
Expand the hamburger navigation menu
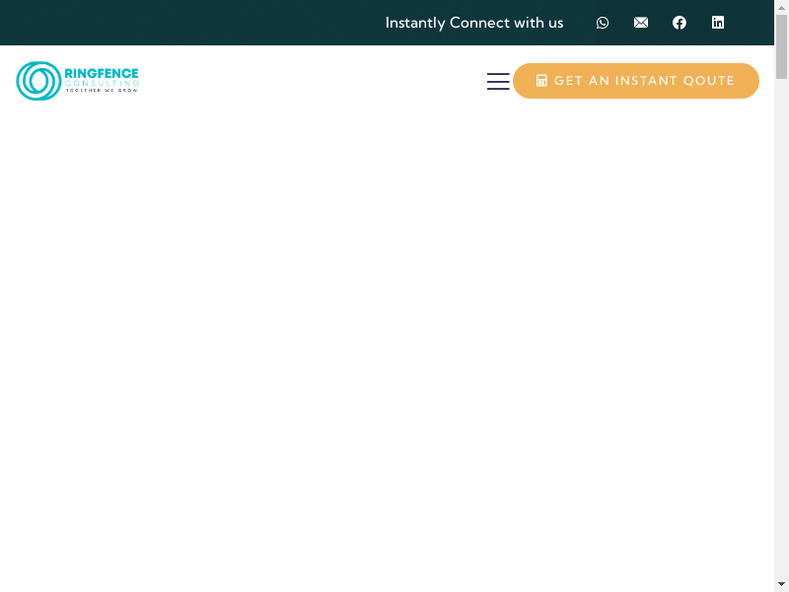pos(498,81)
